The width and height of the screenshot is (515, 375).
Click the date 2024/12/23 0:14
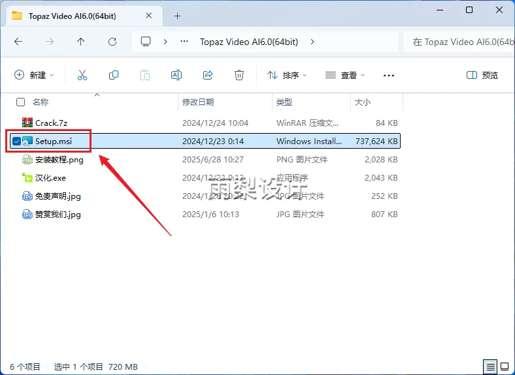(x=213, y=142)
